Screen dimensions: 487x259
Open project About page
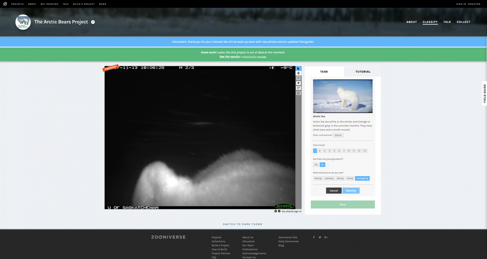point(412,22)
